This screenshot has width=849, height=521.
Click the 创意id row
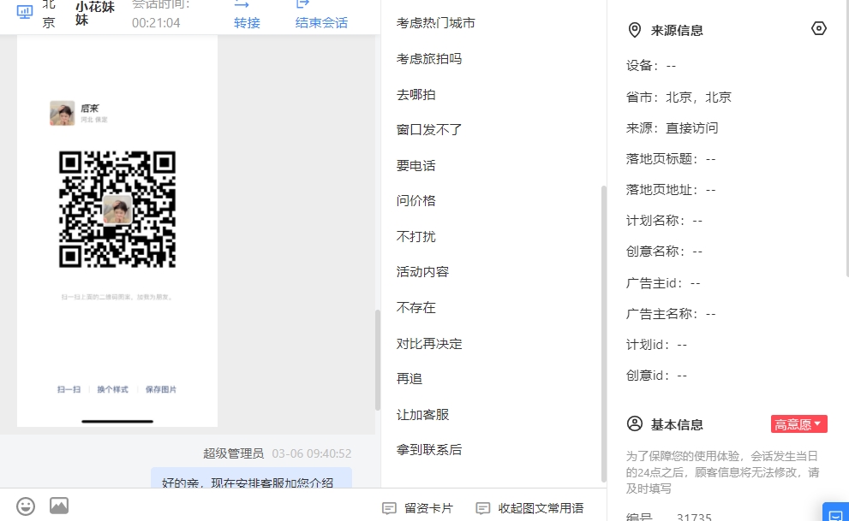click(656, 375)
